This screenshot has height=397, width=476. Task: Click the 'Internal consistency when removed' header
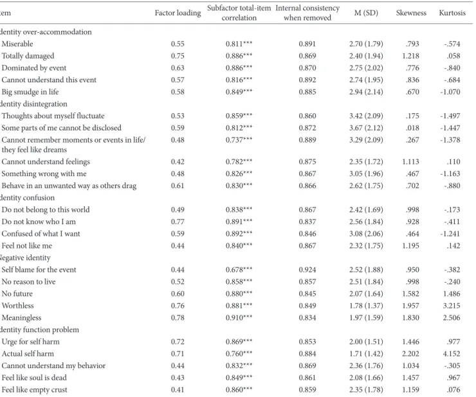(x=307, y=13)
